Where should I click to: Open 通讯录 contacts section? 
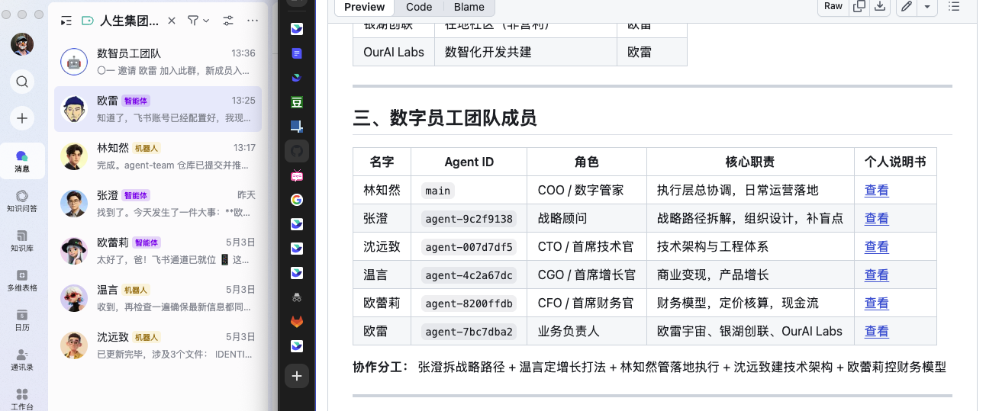pyautogui.click(x=22, y=360)
